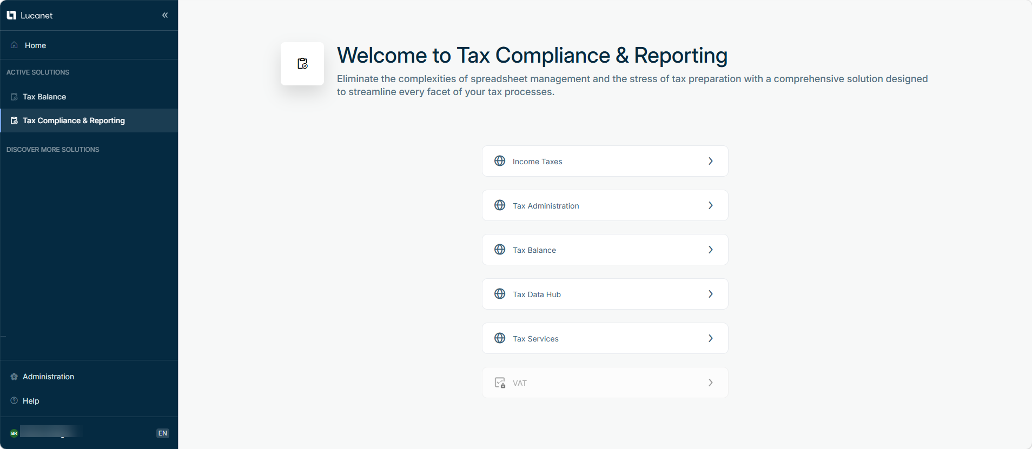Screen dimensions: 1032x449
Task: Click the globe icon on Tax Services card
Action: coord(500,338)
